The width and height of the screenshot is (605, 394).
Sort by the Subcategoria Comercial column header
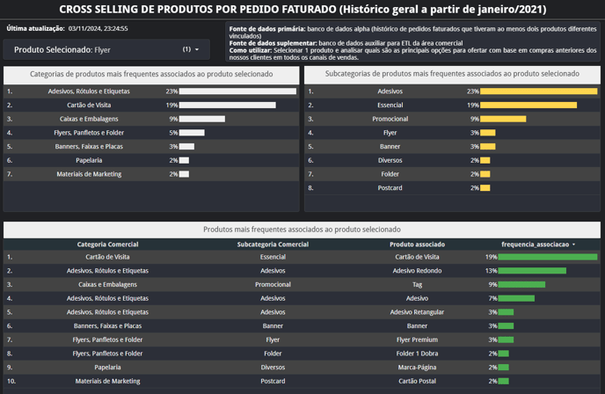pyautogui.click(x=273, y=244)
